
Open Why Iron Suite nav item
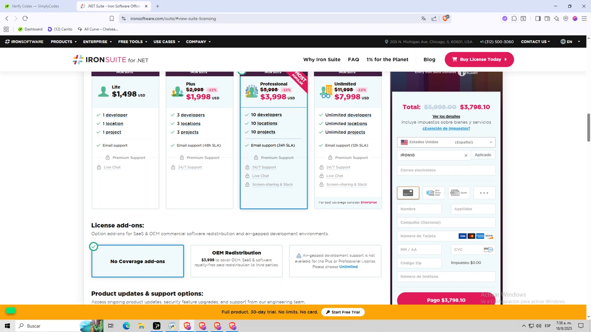322,59
